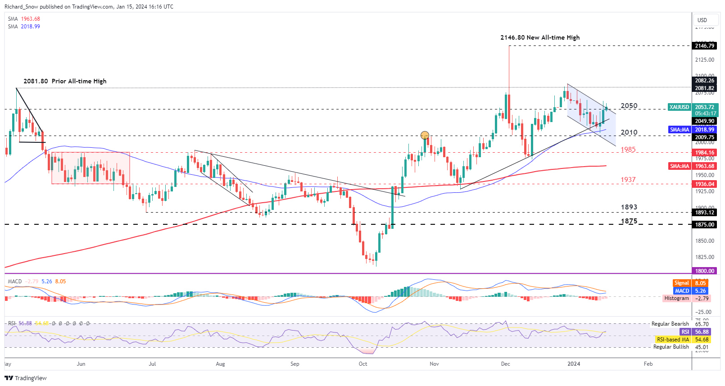This screenshot has width=725, height=386.
Task: Click the Dec label on time axis
Action: (506, 364)
